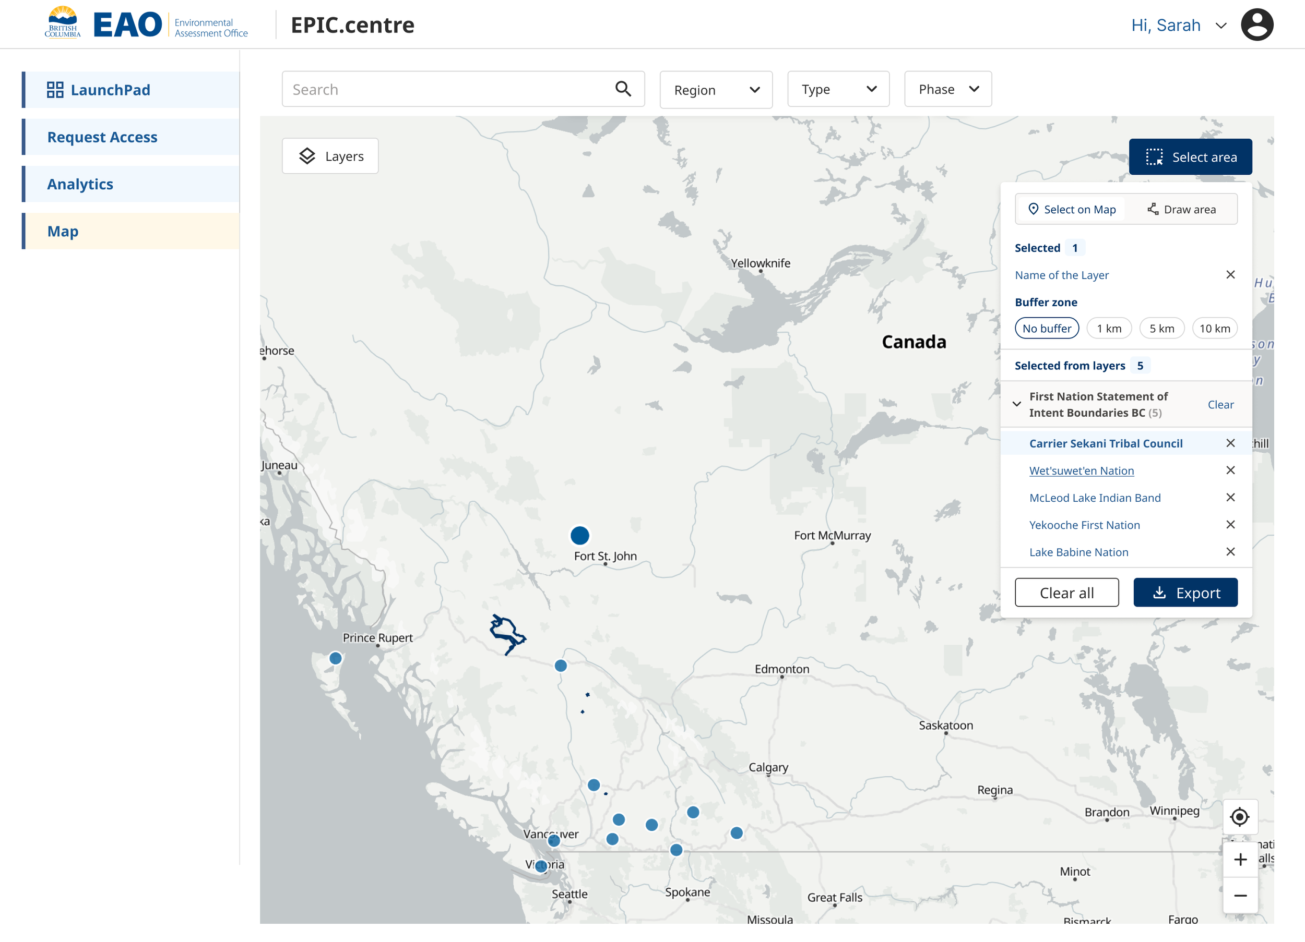Image resolution: width=1305 pixels, height=942 pixels.
Task: Click the large marker near Fort St. John
Action: tap(579, 535)
